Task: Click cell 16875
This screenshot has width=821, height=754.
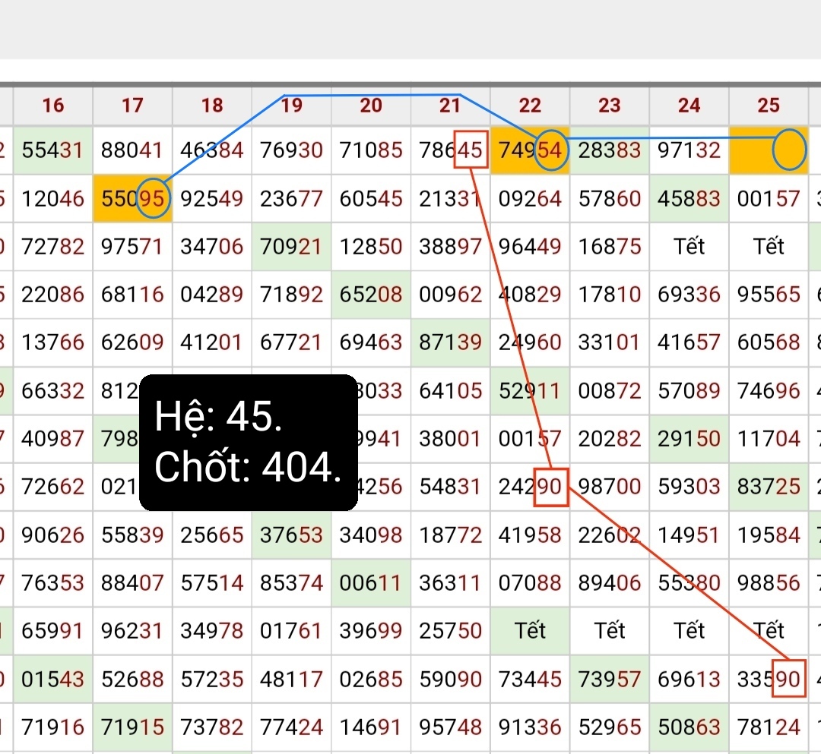Action: click(610, 247)
